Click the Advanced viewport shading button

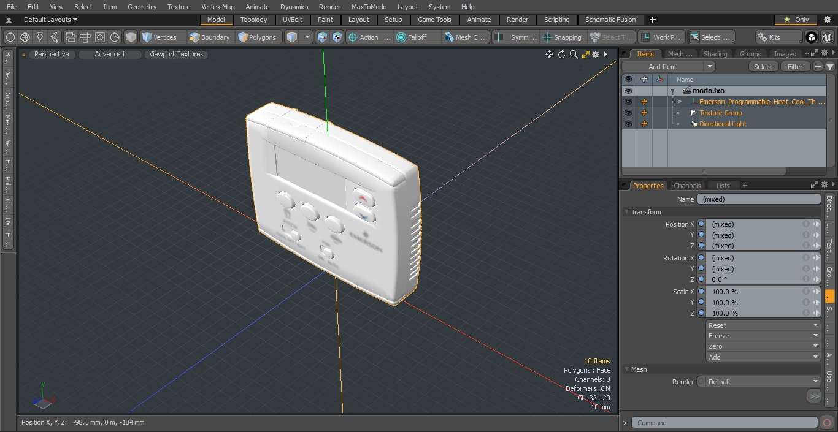[109, 54]
